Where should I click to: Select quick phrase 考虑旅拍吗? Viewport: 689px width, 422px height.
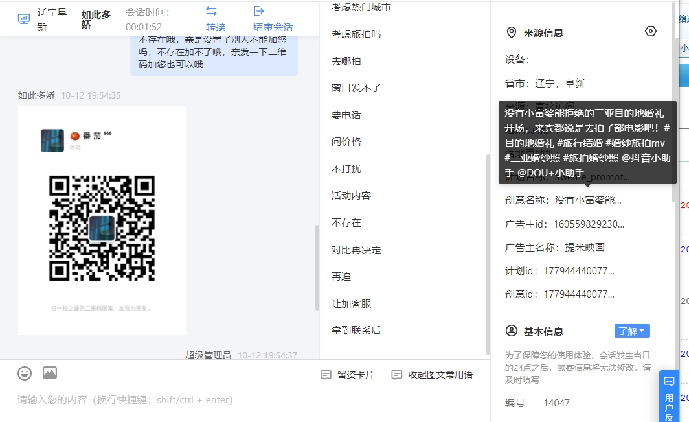pos(356,34)
